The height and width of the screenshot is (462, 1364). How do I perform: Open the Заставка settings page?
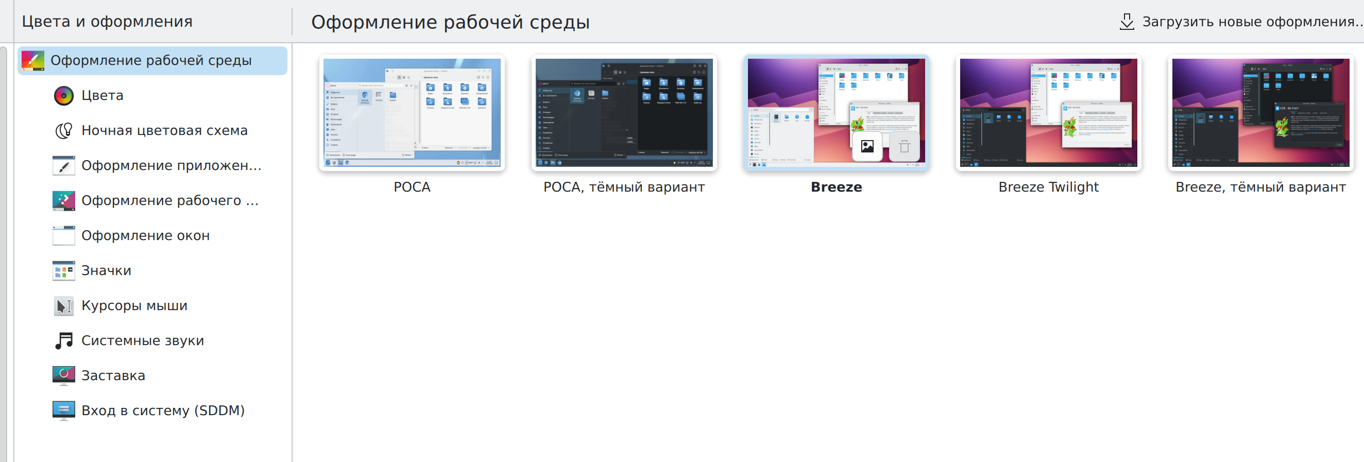point(152,376)
